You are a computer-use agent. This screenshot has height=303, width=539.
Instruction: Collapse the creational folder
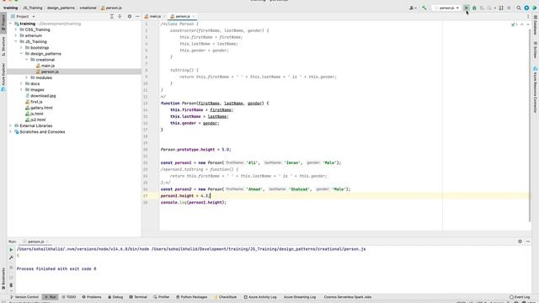coord(27,60)
